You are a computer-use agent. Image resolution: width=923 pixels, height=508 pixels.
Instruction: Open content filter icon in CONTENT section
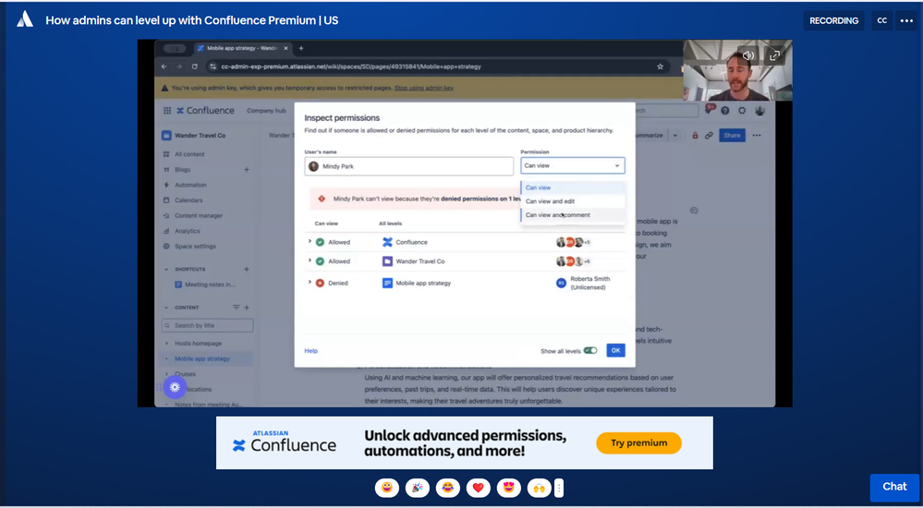tap(236, 308)
